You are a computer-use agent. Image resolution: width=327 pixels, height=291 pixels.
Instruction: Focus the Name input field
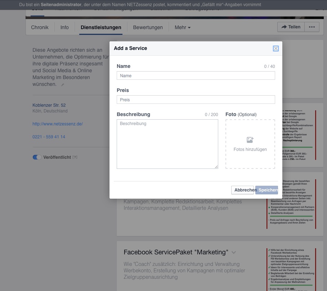point(196,76)
